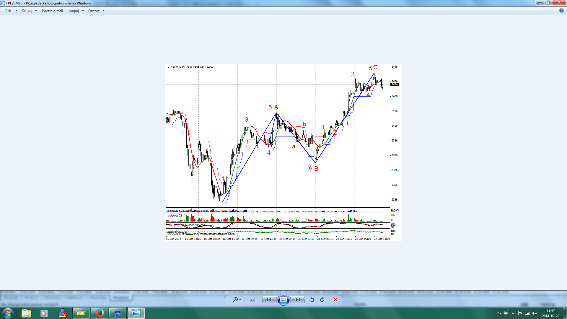Expand the Nagraj dropdown arrow
The image size is (567, 319).
click(x=83, y=11)
